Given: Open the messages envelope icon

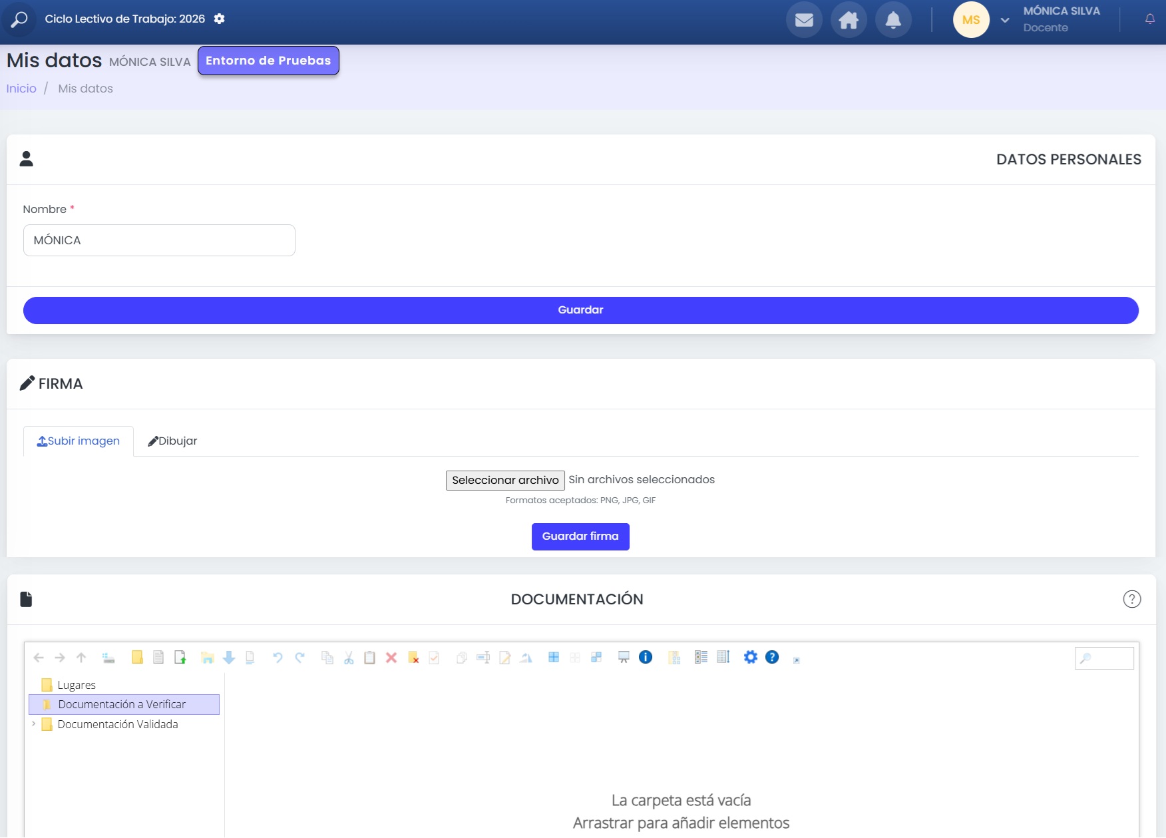Looking at the screenshot, I should pyautogui.click(x=804, y=20).
